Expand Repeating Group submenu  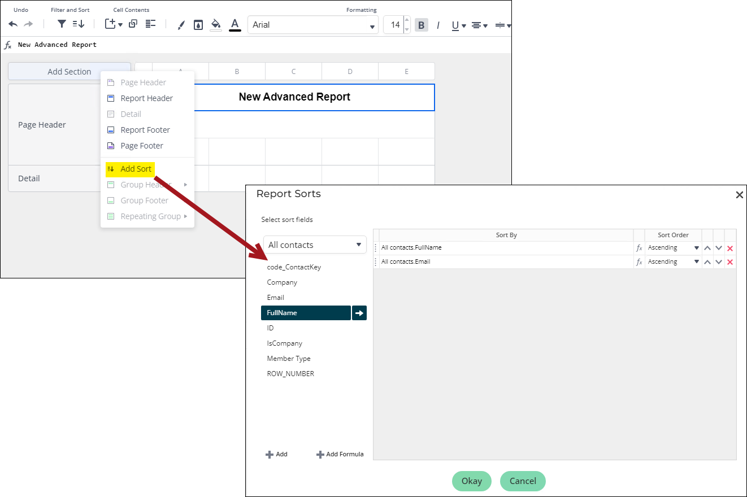coord(147,216)
